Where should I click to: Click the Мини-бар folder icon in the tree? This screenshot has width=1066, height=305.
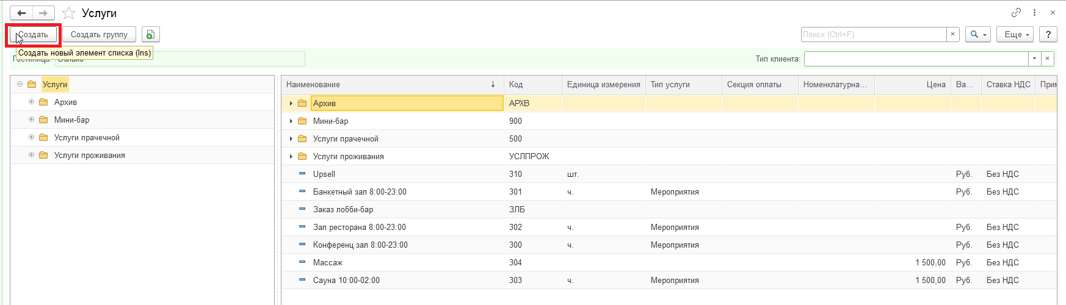point(43,120)
